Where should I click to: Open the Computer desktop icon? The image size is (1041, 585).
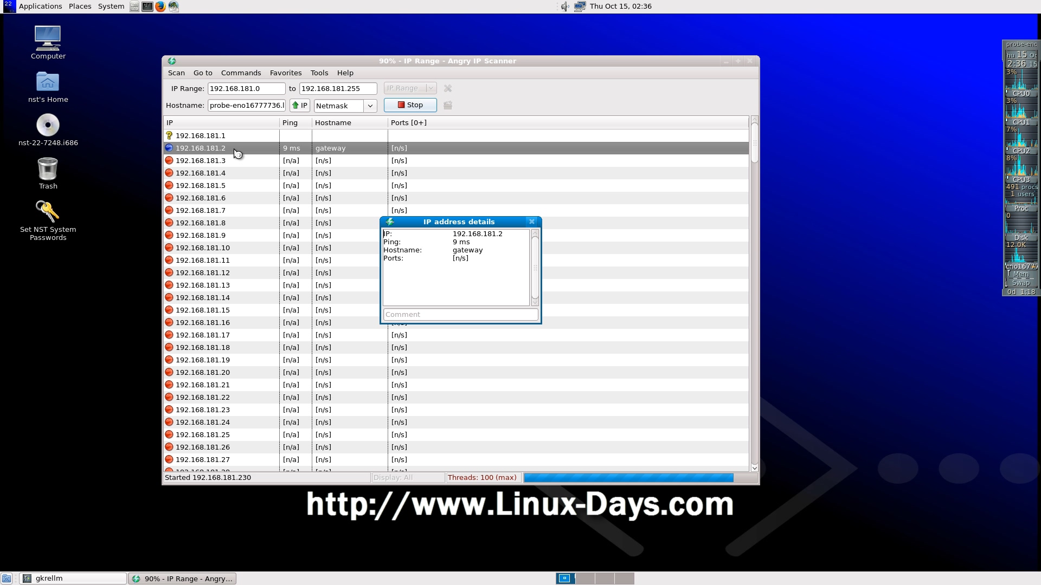tap(48, 42)
